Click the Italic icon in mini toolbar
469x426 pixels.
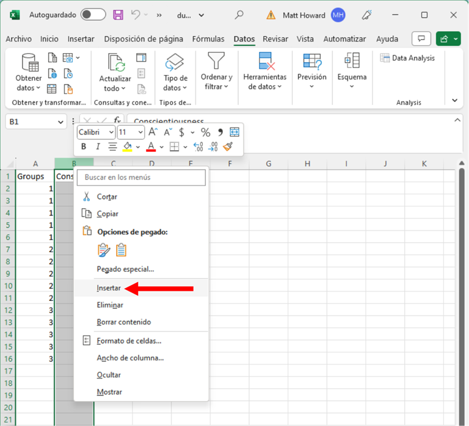(98, 146)
